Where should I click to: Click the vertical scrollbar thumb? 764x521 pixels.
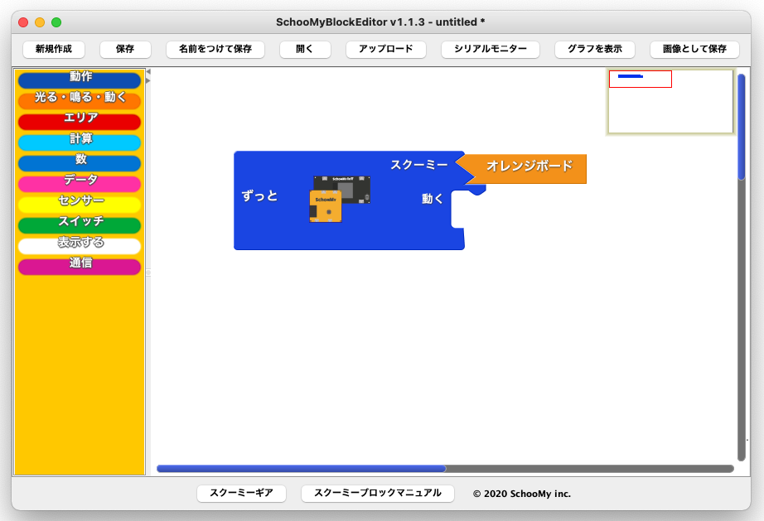[741, 127]
